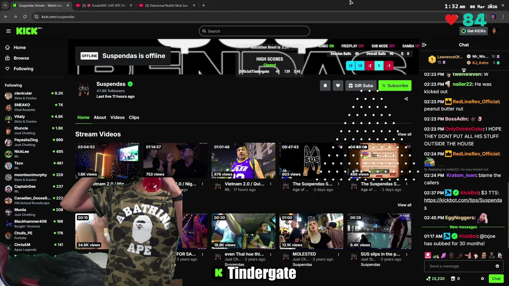Viewport: 509px width, 286px height.
Task: Collapse the chat panel with arrow icon
Action: click(x=424, y=45)
